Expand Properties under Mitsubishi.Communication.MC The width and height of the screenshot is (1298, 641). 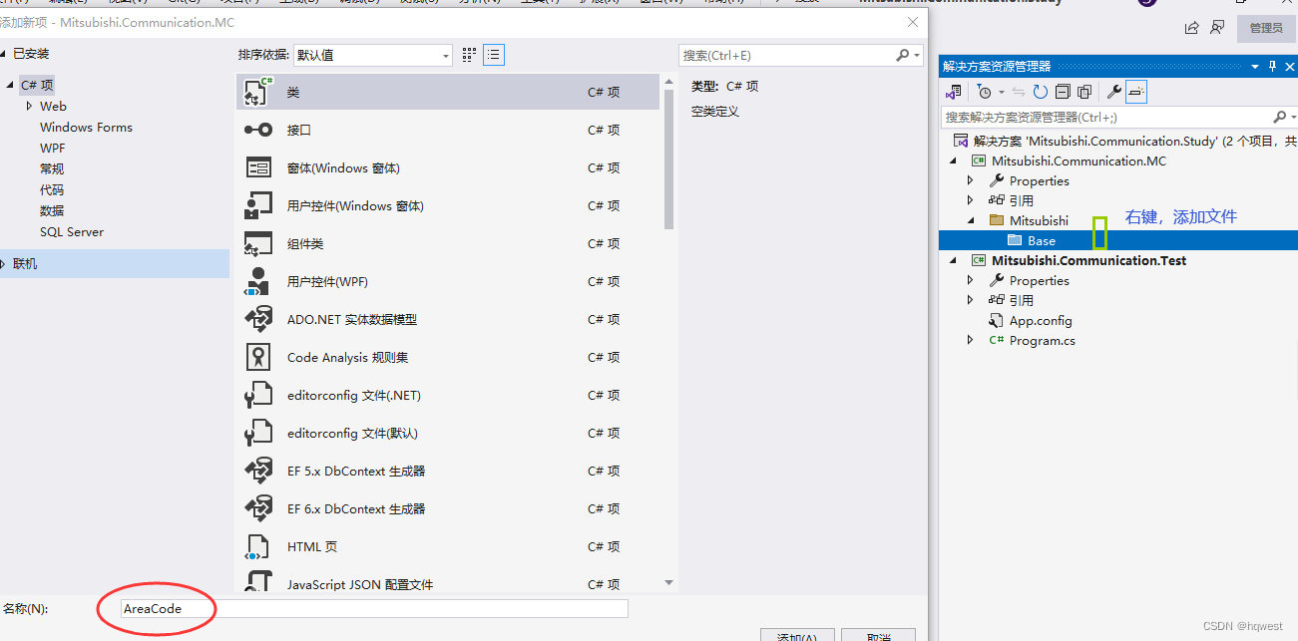click(x=970, y=180)
